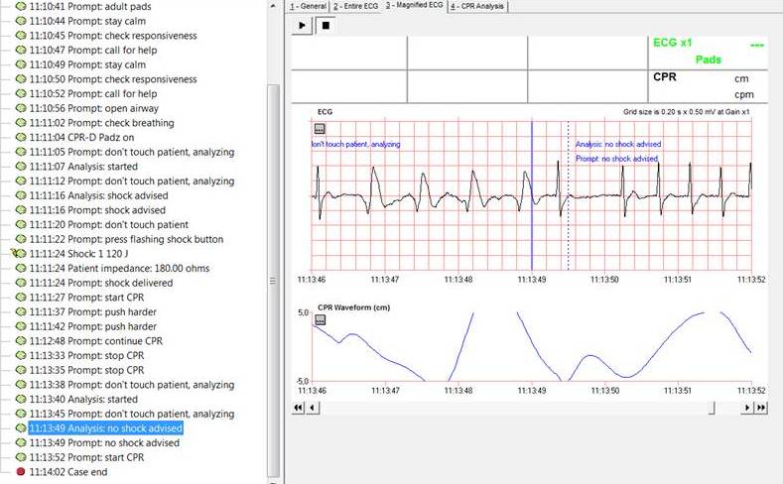Open the CPR Waveform chart options button

[x=320, y=320]
